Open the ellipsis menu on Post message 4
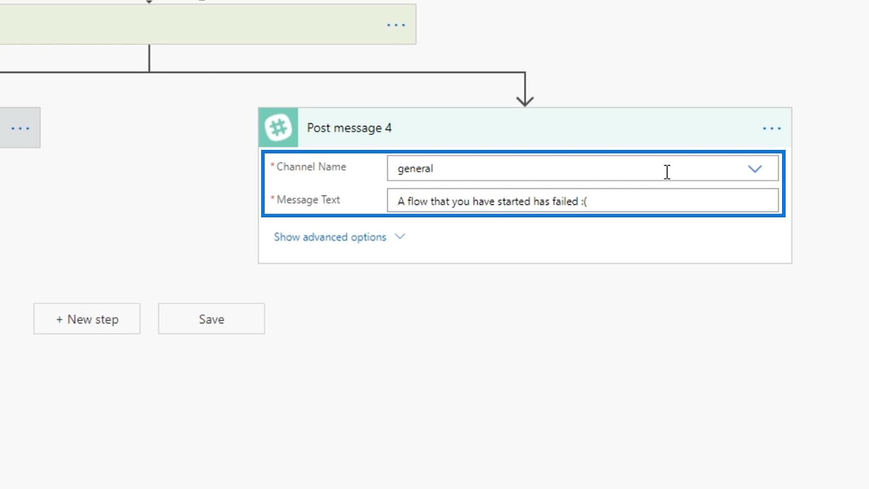Image resolution: width=869 pixels, height=489 pixels. coord(771,129)
